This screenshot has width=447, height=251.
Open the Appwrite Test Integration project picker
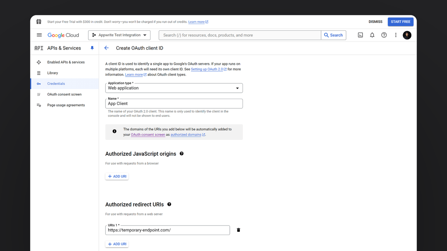click(x=119, y=35)
